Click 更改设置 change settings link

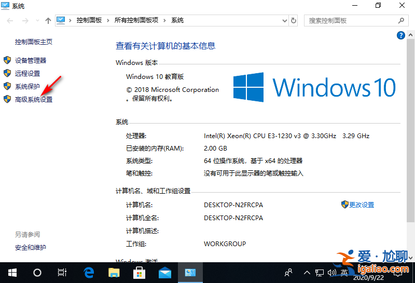pos(362,205)
